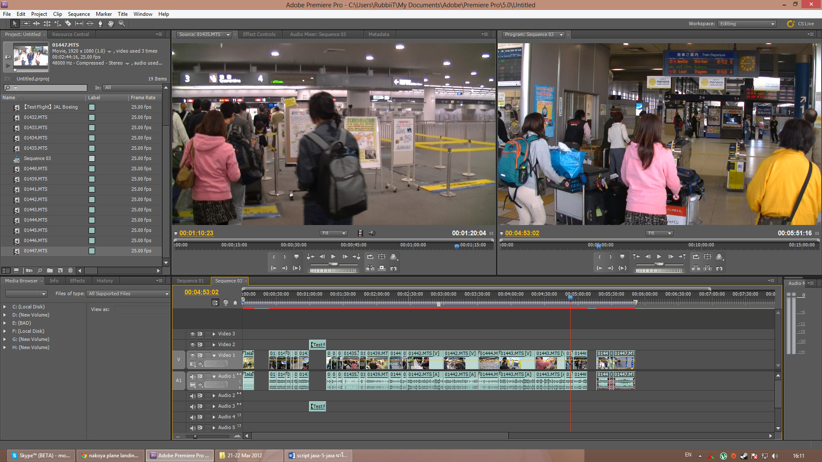822x462 pixels.
Task: Open CS Live services
Action: point(801,24)
